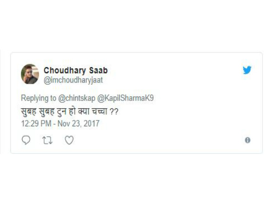
Task: Open Choudhary Saab's profile avatar
Action: pos(30,74)
